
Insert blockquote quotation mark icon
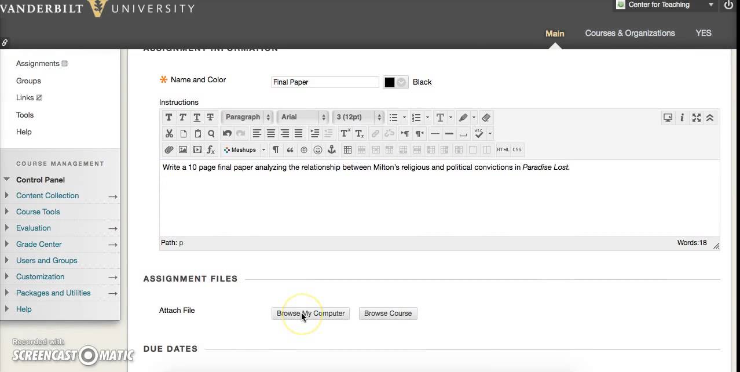point(290,149)
